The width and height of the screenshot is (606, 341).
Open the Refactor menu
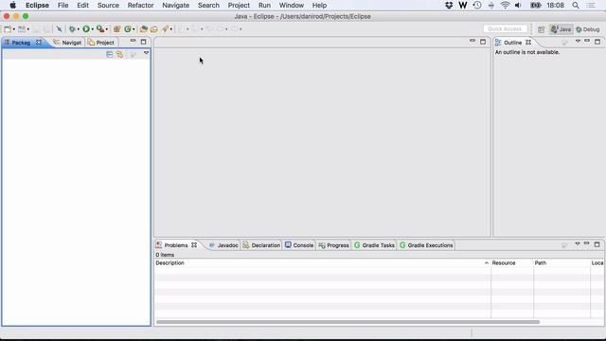coord(141,6)
